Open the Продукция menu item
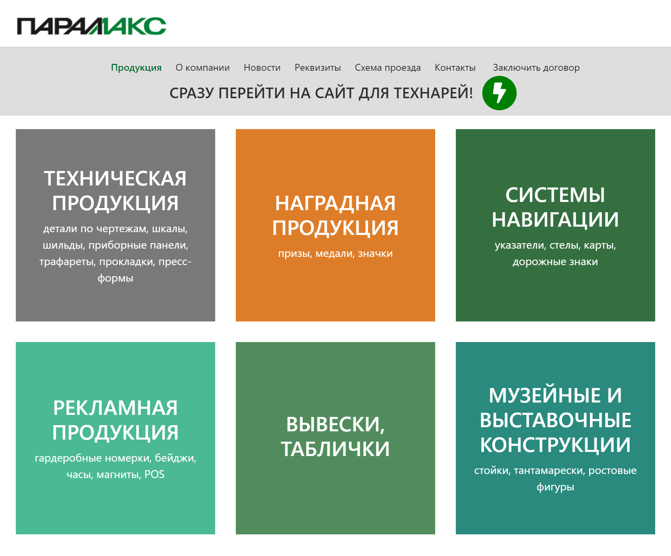 (136, 68)
